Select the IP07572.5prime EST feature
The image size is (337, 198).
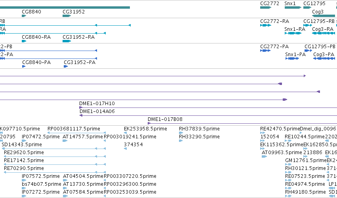click(x=24, y=180)
